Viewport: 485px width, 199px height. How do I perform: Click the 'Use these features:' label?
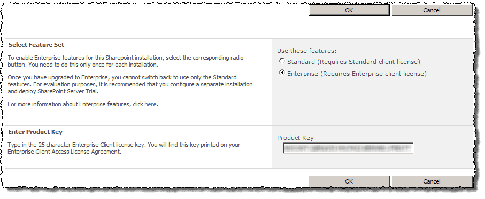coord(306,51)
